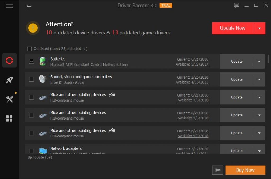The width and height of the screenshot is (271, 179).
Task: Open the Scan lifebuoy sidebar icon
Action: (9, 60)
